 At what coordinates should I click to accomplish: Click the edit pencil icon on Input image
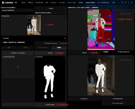click(63, 17)
